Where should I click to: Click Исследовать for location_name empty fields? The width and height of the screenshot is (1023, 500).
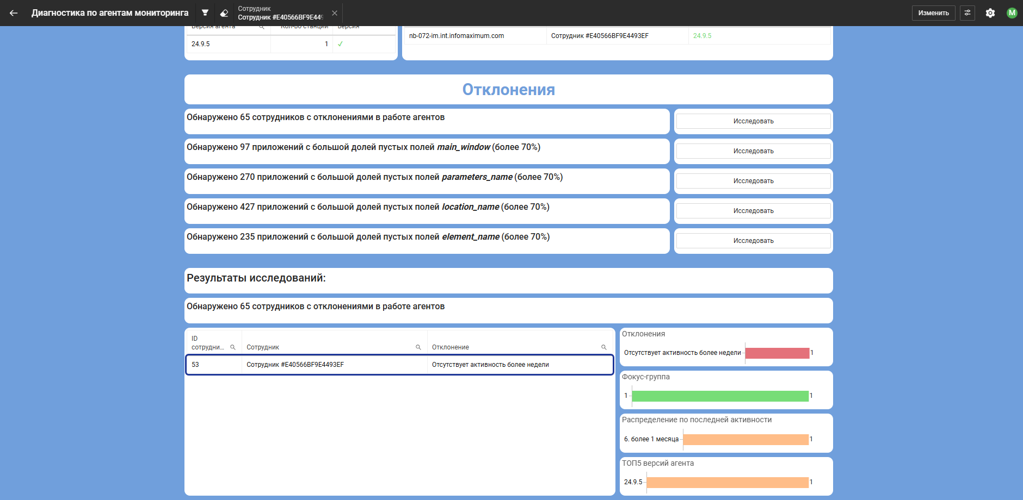[x=753, y=211]
